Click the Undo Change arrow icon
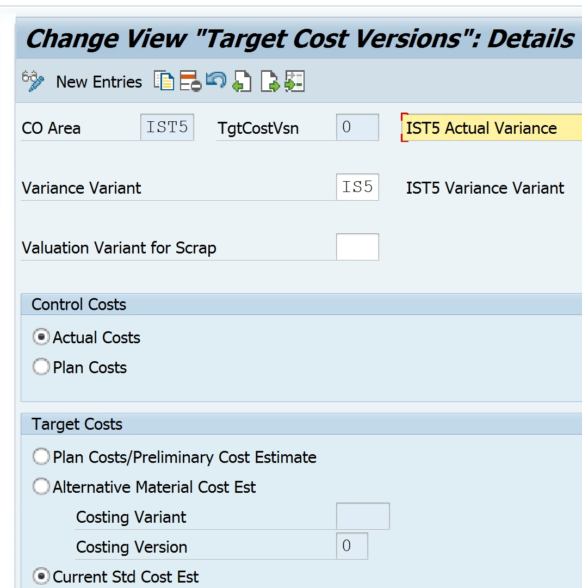The width and height of the screenshot is (582, 588). [x=216, y=81]
